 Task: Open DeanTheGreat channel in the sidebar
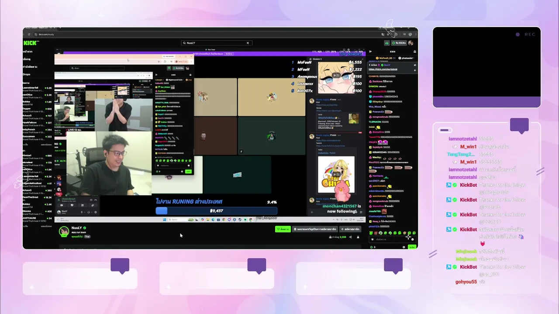(x=37, y=198)
